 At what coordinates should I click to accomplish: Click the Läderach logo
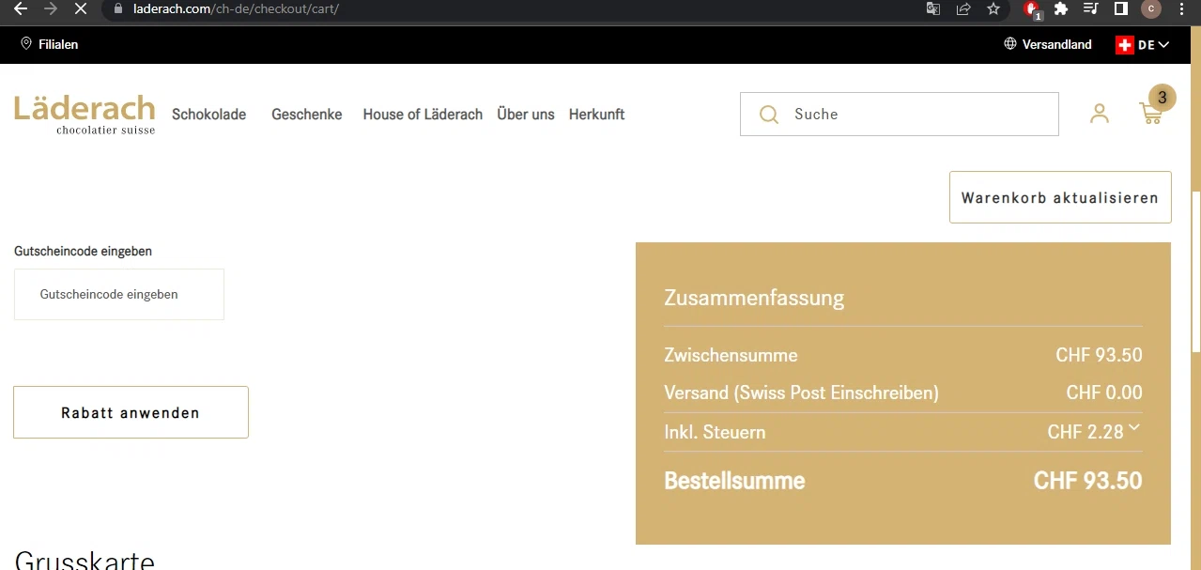tap(85, 114)
